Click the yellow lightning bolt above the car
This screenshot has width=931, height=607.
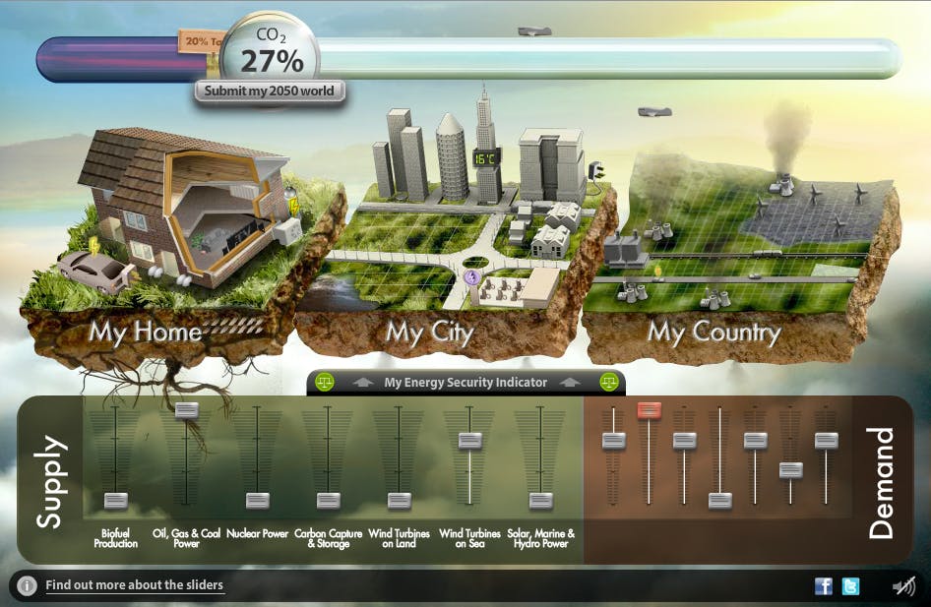[93, 244]
